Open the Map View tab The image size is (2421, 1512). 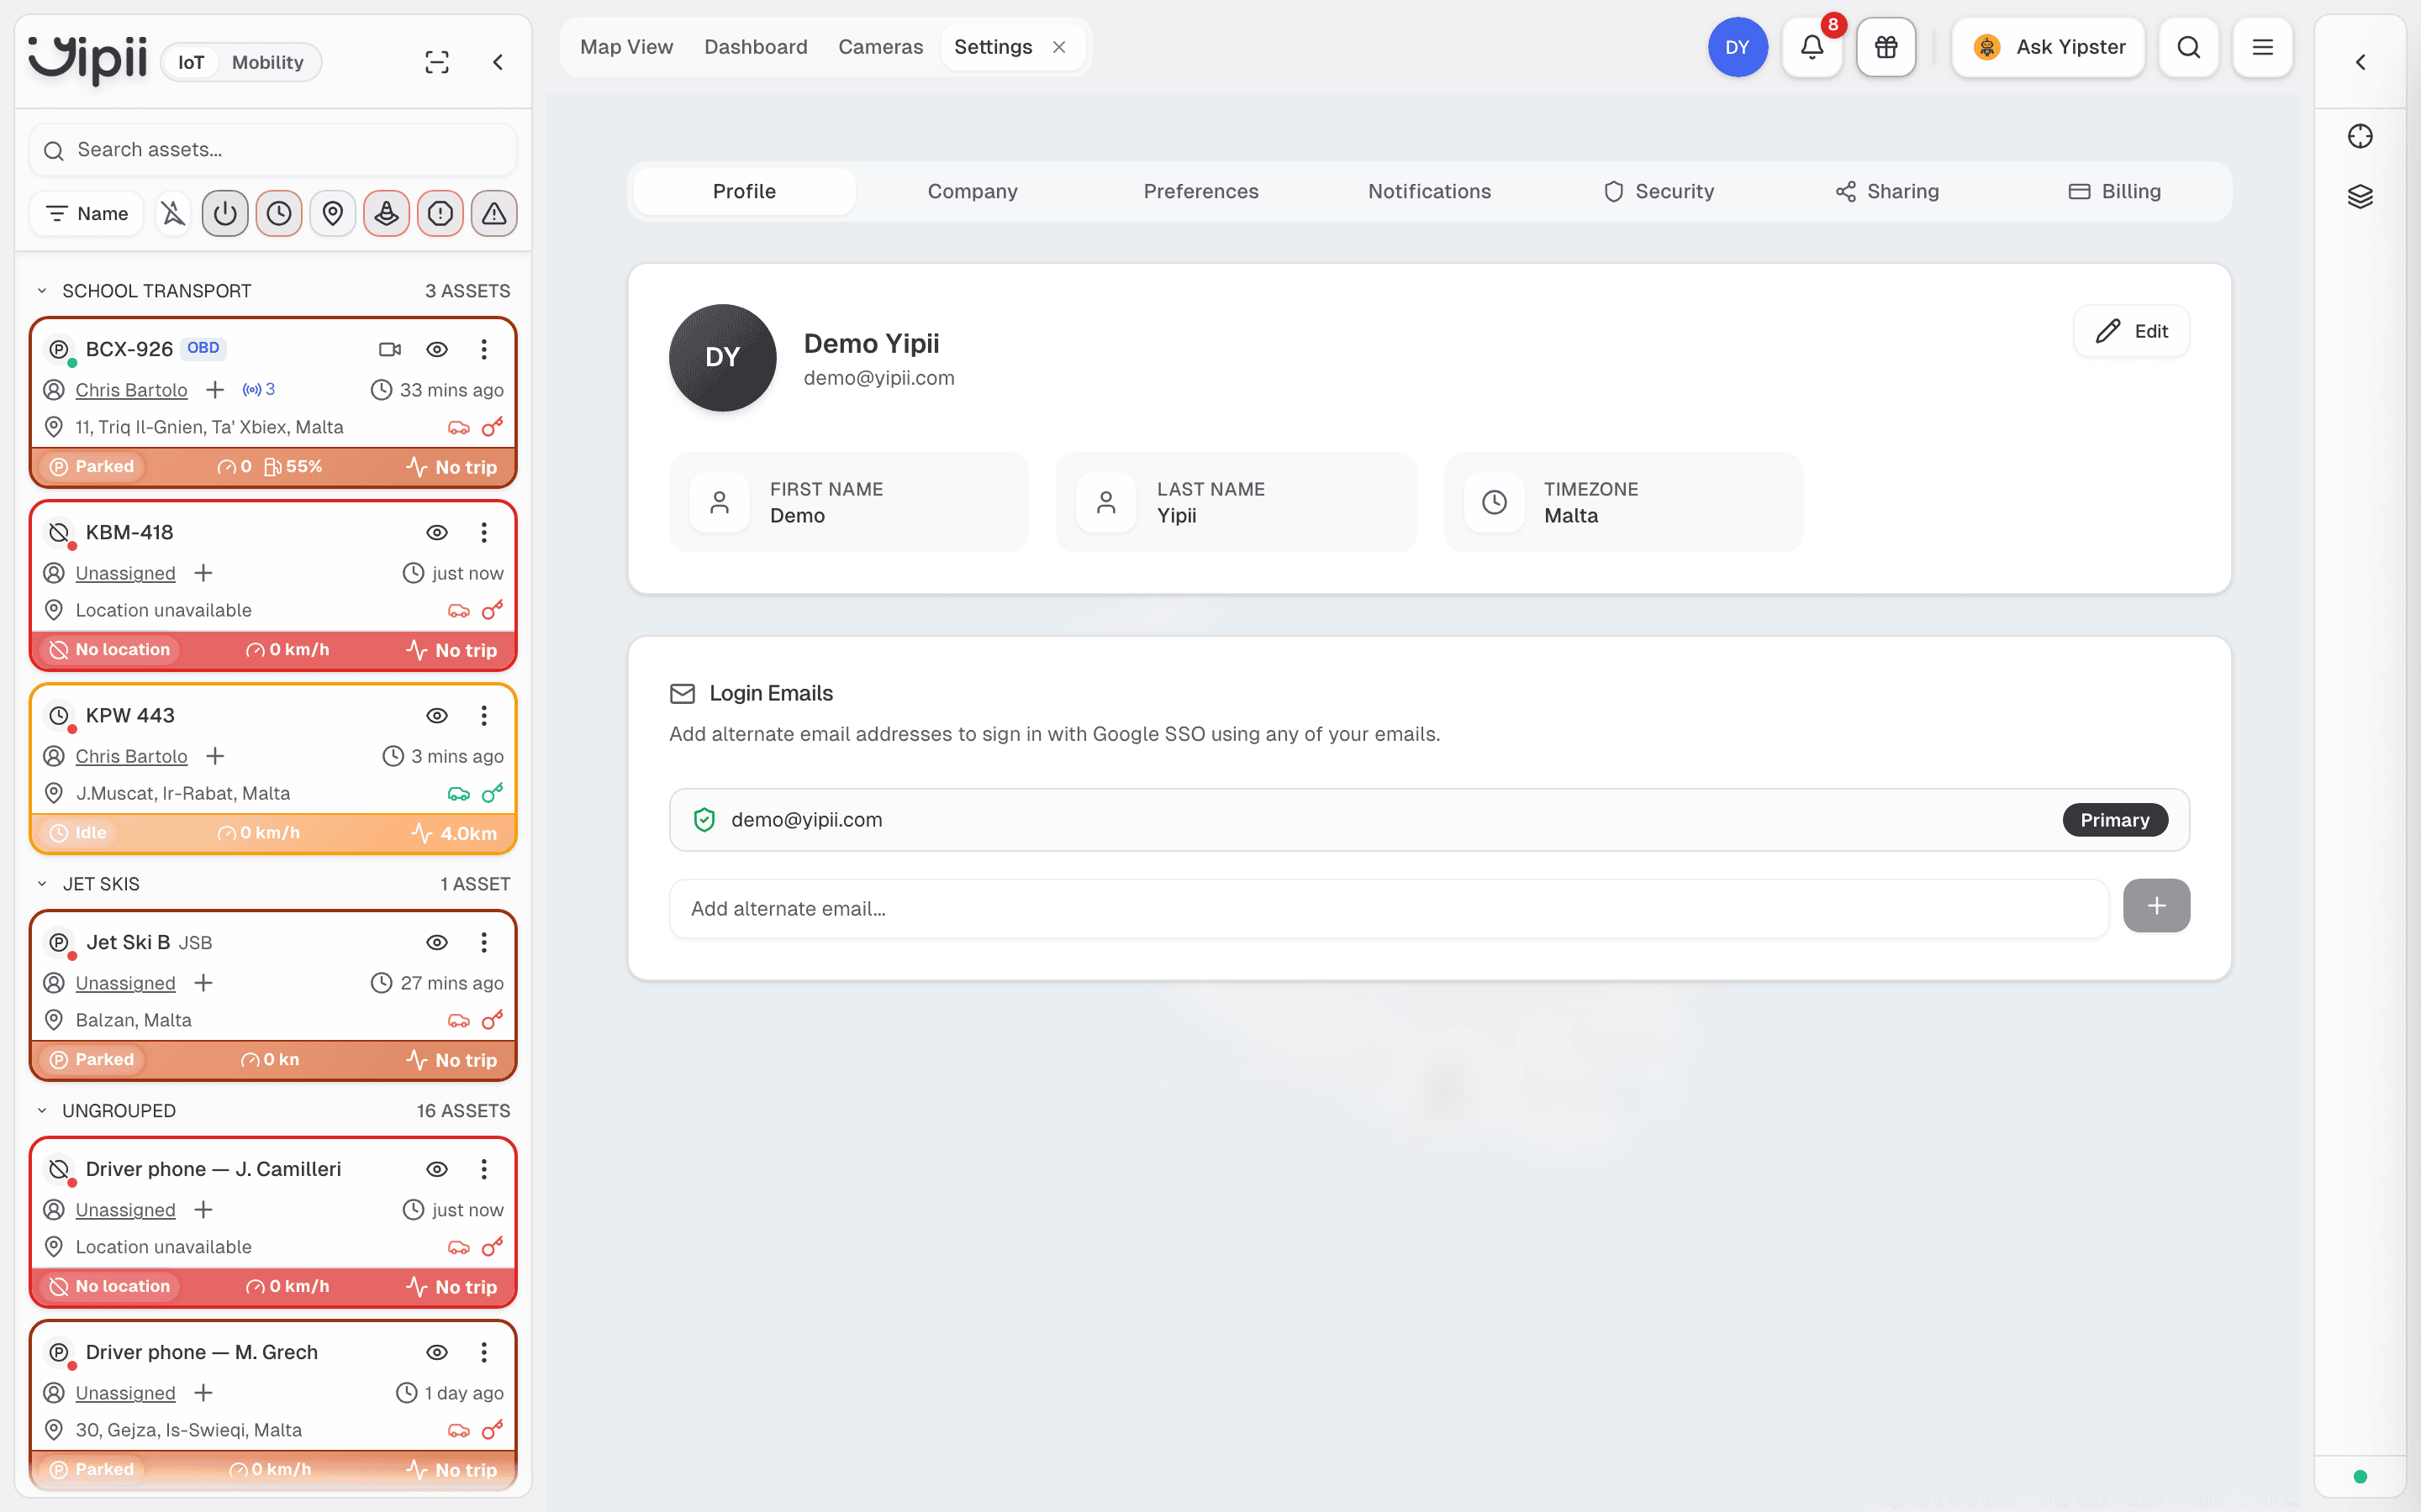coord(626,47)
